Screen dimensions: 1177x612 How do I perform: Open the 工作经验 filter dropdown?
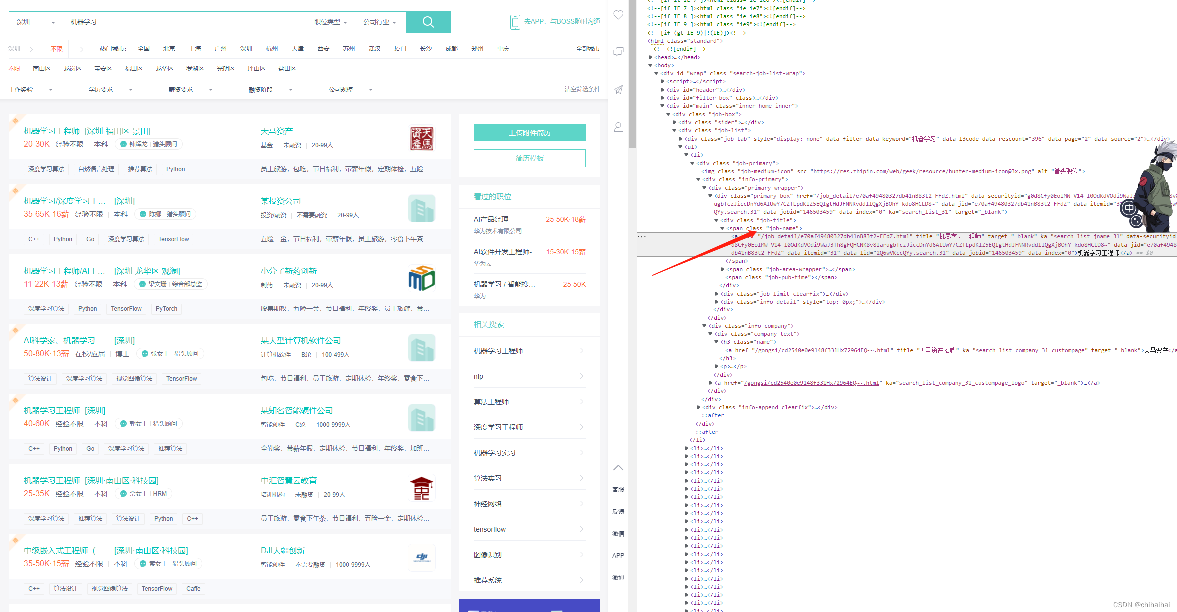(x=30, y=90)
